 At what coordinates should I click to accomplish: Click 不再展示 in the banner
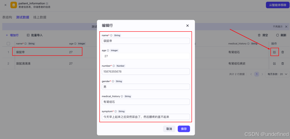[278, 27]
